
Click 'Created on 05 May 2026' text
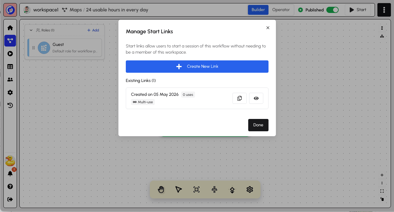click(x=155, y=94)
